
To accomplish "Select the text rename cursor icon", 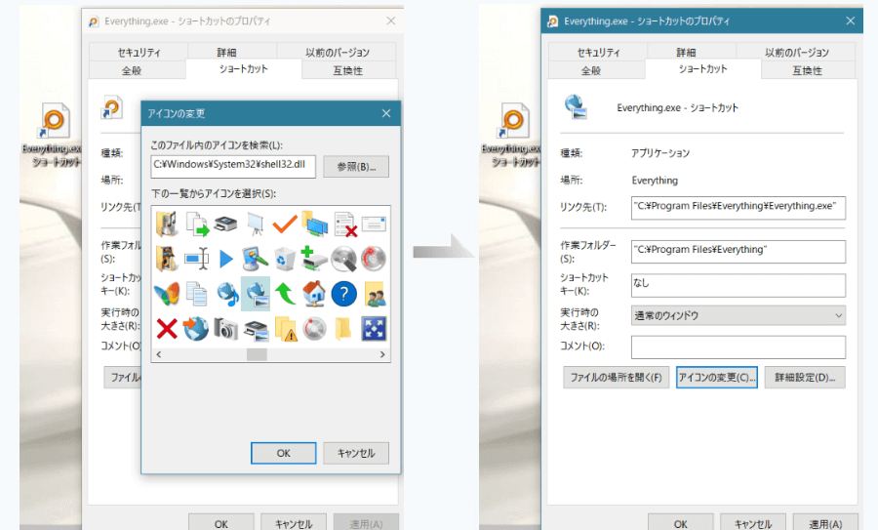I will [x=196, y=259].
